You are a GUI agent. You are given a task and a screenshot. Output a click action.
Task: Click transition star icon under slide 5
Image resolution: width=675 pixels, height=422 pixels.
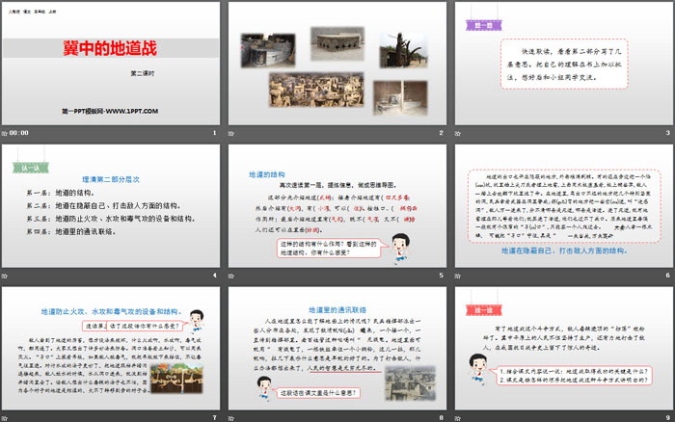[x=231, y=276]
